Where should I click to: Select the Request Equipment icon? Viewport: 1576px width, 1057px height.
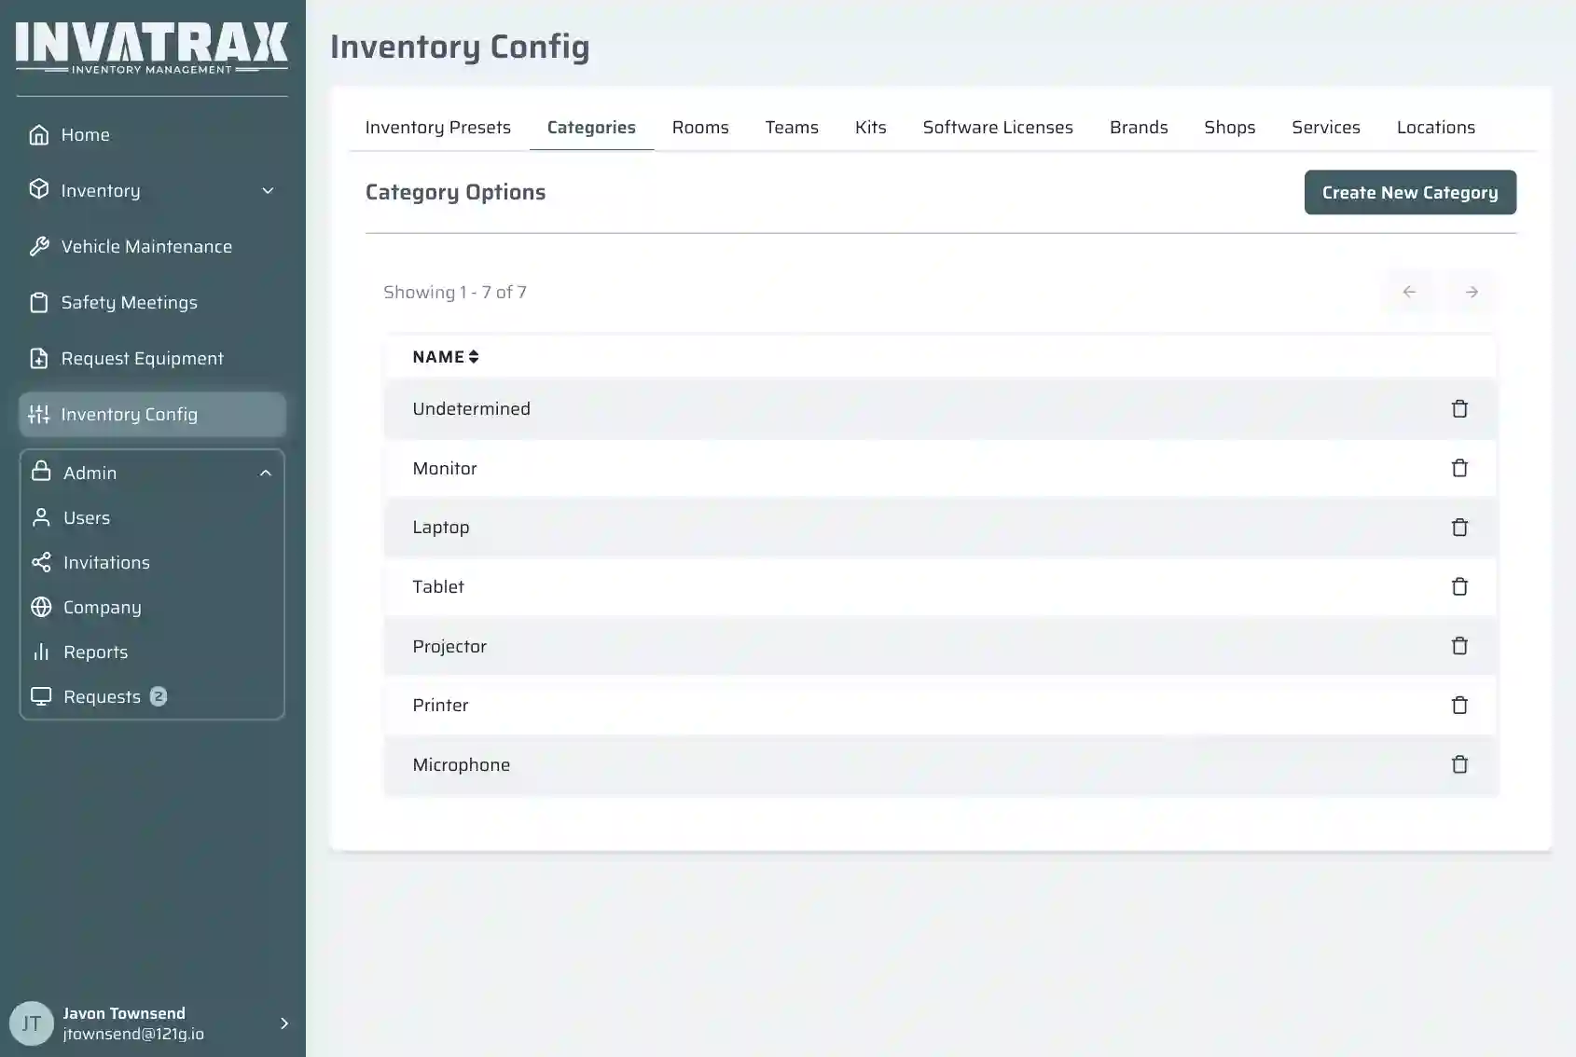tap(39, 358)
